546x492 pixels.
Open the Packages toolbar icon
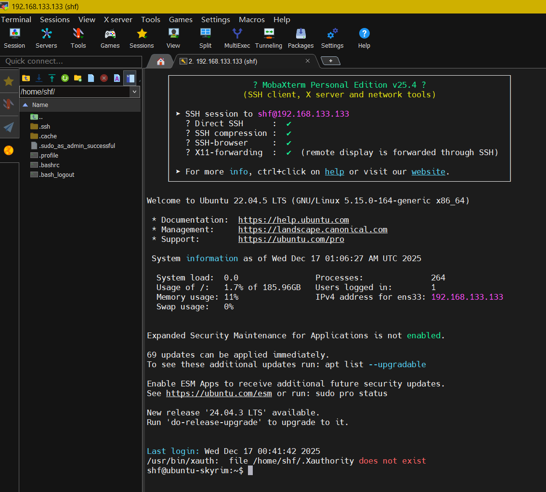300,38
